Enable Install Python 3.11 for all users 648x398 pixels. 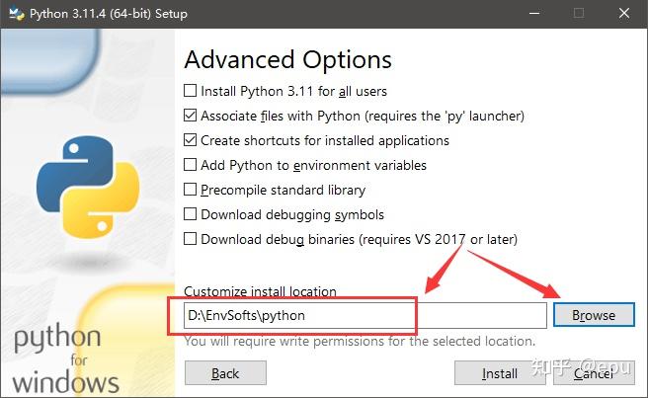pyautogui.click(x=191, y=91)
